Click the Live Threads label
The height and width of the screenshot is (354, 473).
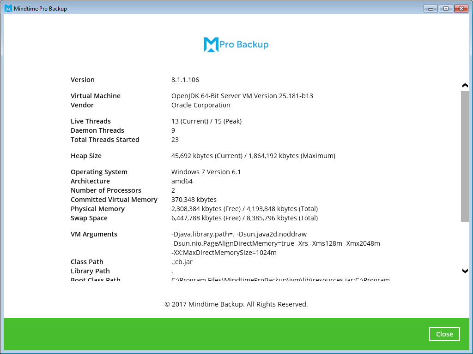click(91, 121)
